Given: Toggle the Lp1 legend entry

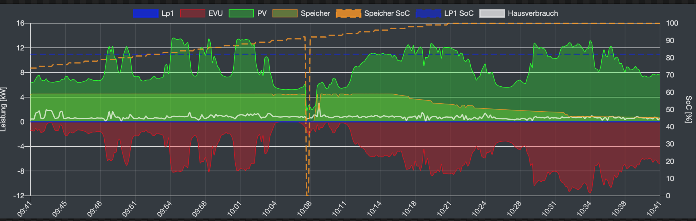Looking at the screenshot, I should pos(168,13).
